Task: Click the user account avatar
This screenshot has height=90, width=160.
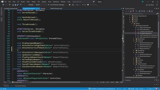Action: point(142,2)
